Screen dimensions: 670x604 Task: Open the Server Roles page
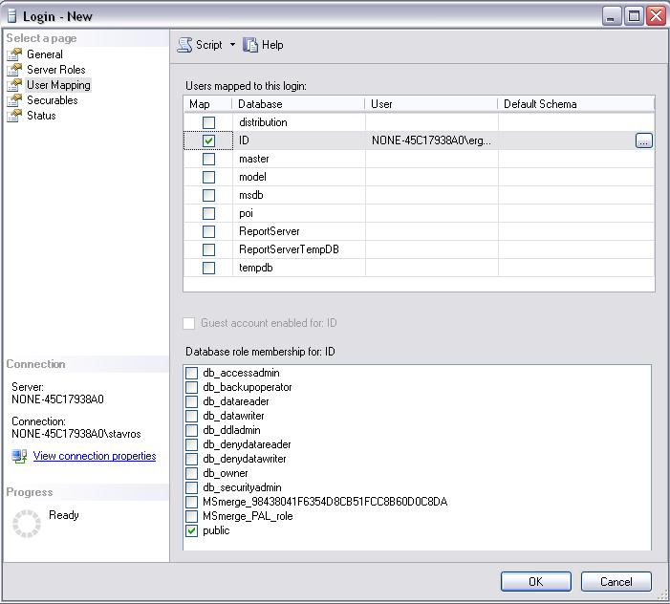(56, 70)
